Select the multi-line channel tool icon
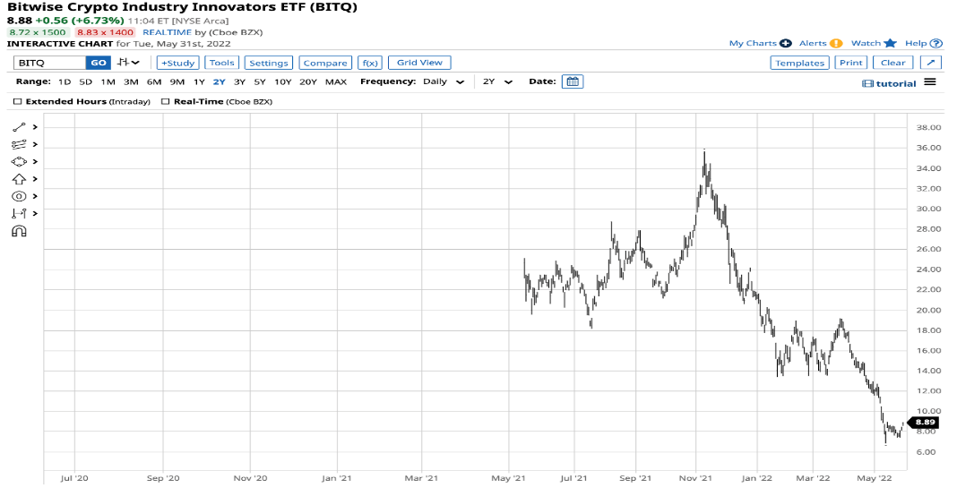This screenshot has height=496, width=974. point(19,145)
